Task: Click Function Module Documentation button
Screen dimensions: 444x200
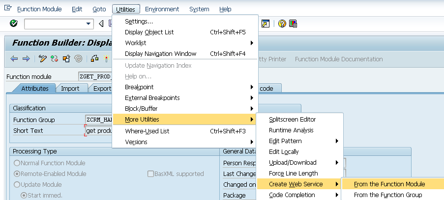Action: pyautogui.click(x=339, y=59)
